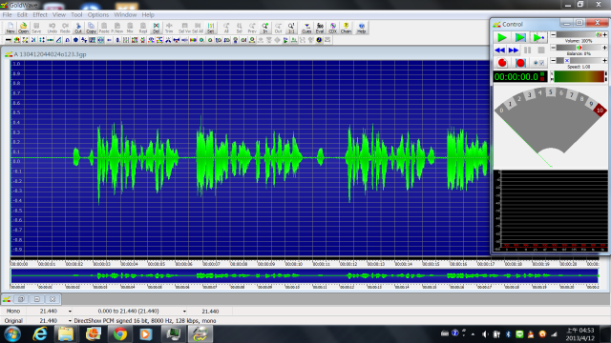Open Google Chrome from the taskbar
The width and height of the screenshot is (611, 343).
[120, 334]
